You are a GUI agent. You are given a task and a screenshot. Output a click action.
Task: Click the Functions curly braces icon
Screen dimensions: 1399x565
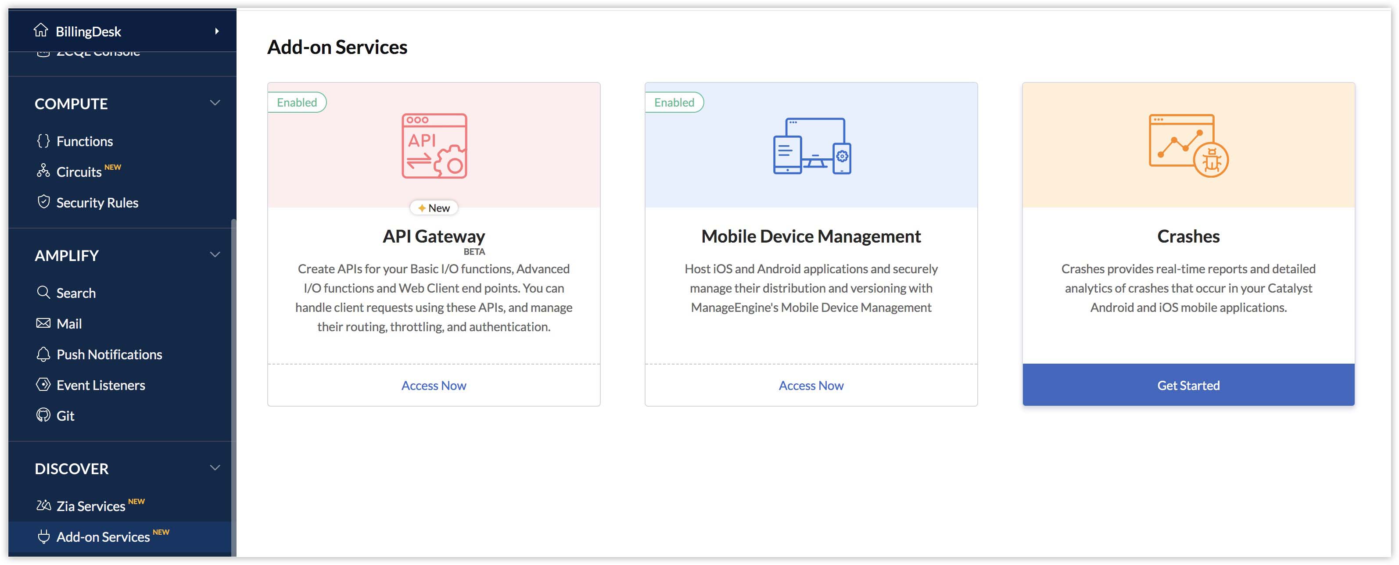pyautogui.click(x=43, y=141)
